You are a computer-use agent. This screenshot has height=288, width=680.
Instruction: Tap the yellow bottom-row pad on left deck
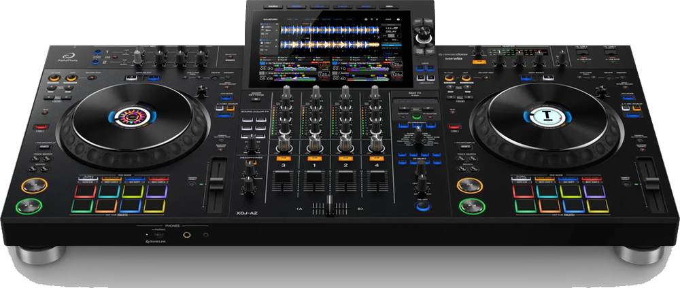(x=154, y=206)
